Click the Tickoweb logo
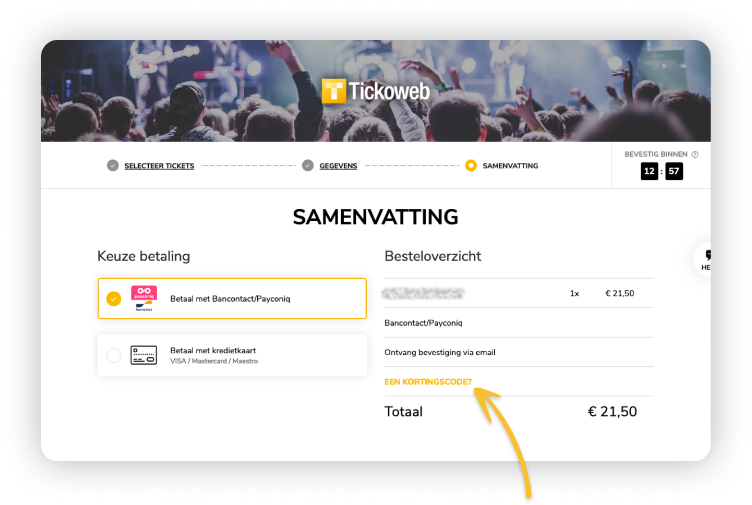Screen dimensions: 752x505 tap(375, 91)
